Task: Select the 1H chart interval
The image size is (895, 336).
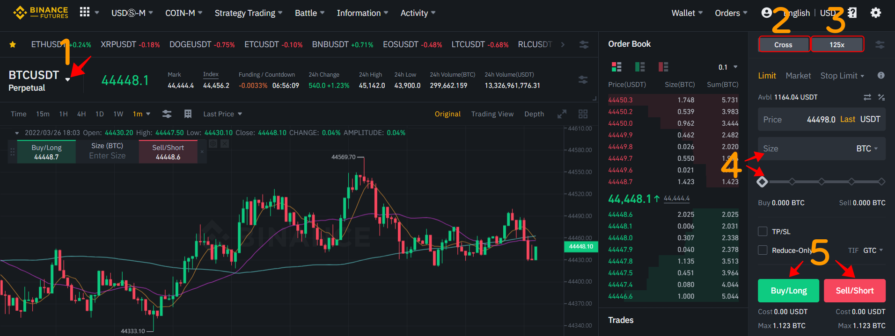Action: click(64, 114)
